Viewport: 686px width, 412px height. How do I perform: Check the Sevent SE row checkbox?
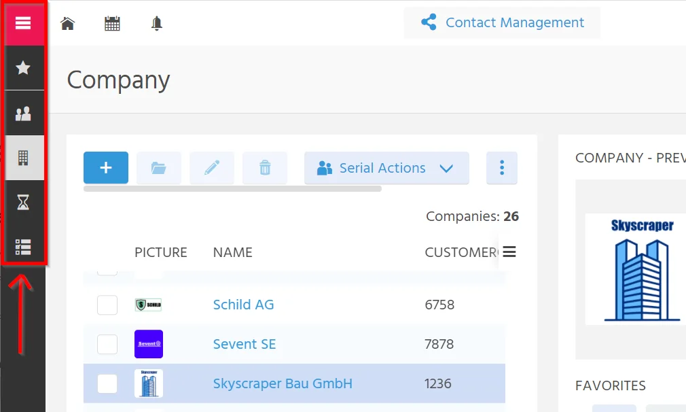pyautogui.click(x=107, y=344)
